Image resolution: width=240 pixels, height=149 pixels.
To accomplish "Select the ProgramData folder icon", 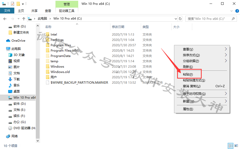I will coord(48,56).
